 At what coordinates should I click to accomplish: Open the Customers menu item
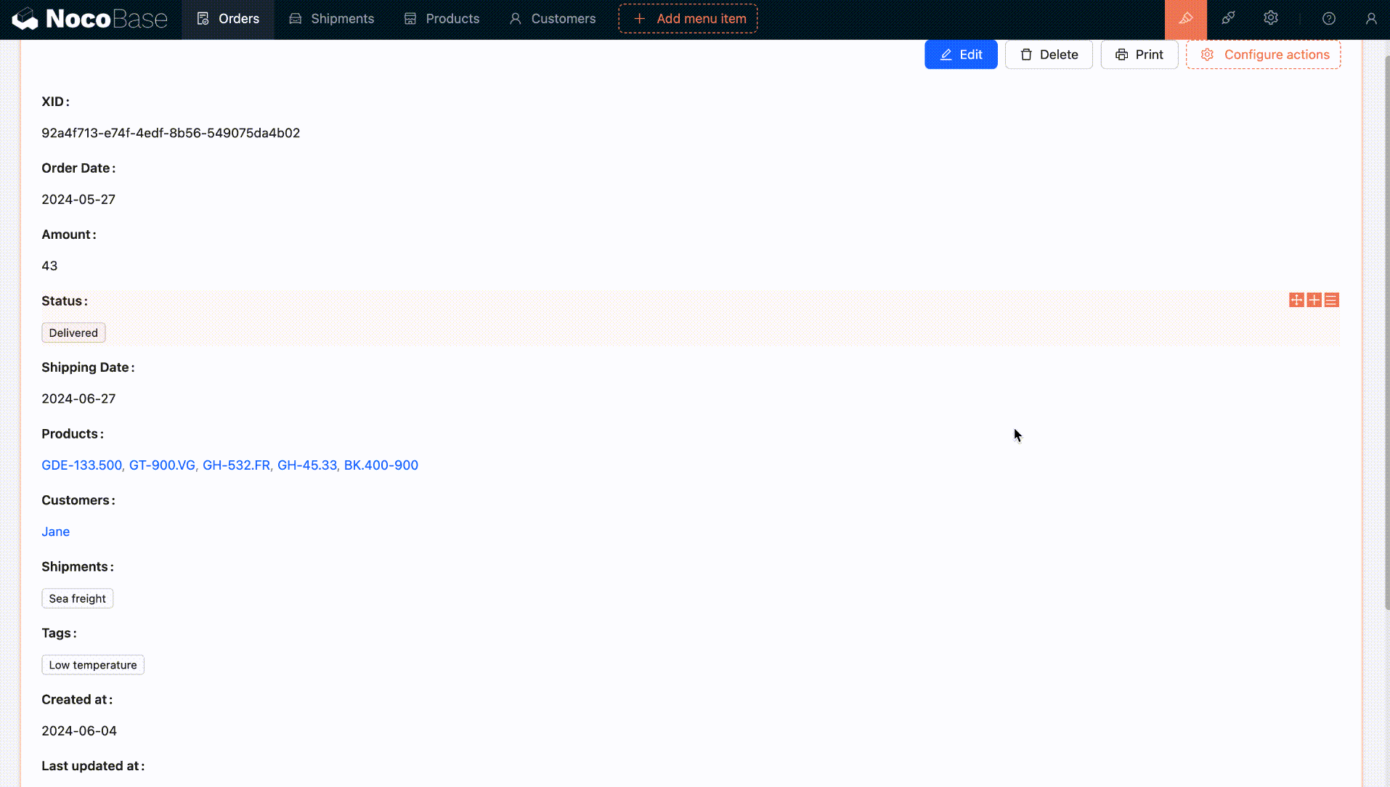click(552, 19)
